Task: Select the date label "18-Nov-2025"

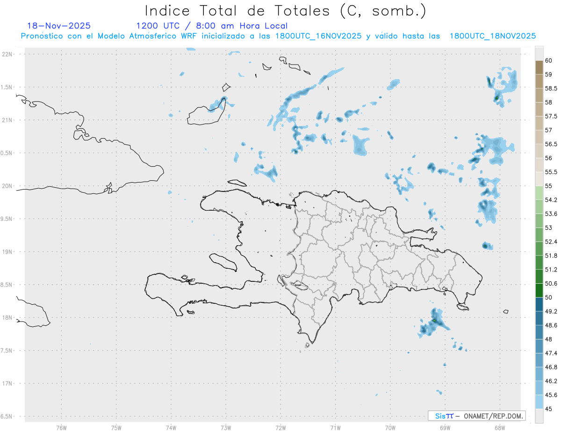Action: point(59,26)
